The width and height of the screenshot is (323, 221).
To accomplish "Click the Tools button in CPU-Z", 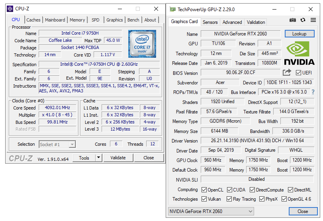I will click(84, 158).
